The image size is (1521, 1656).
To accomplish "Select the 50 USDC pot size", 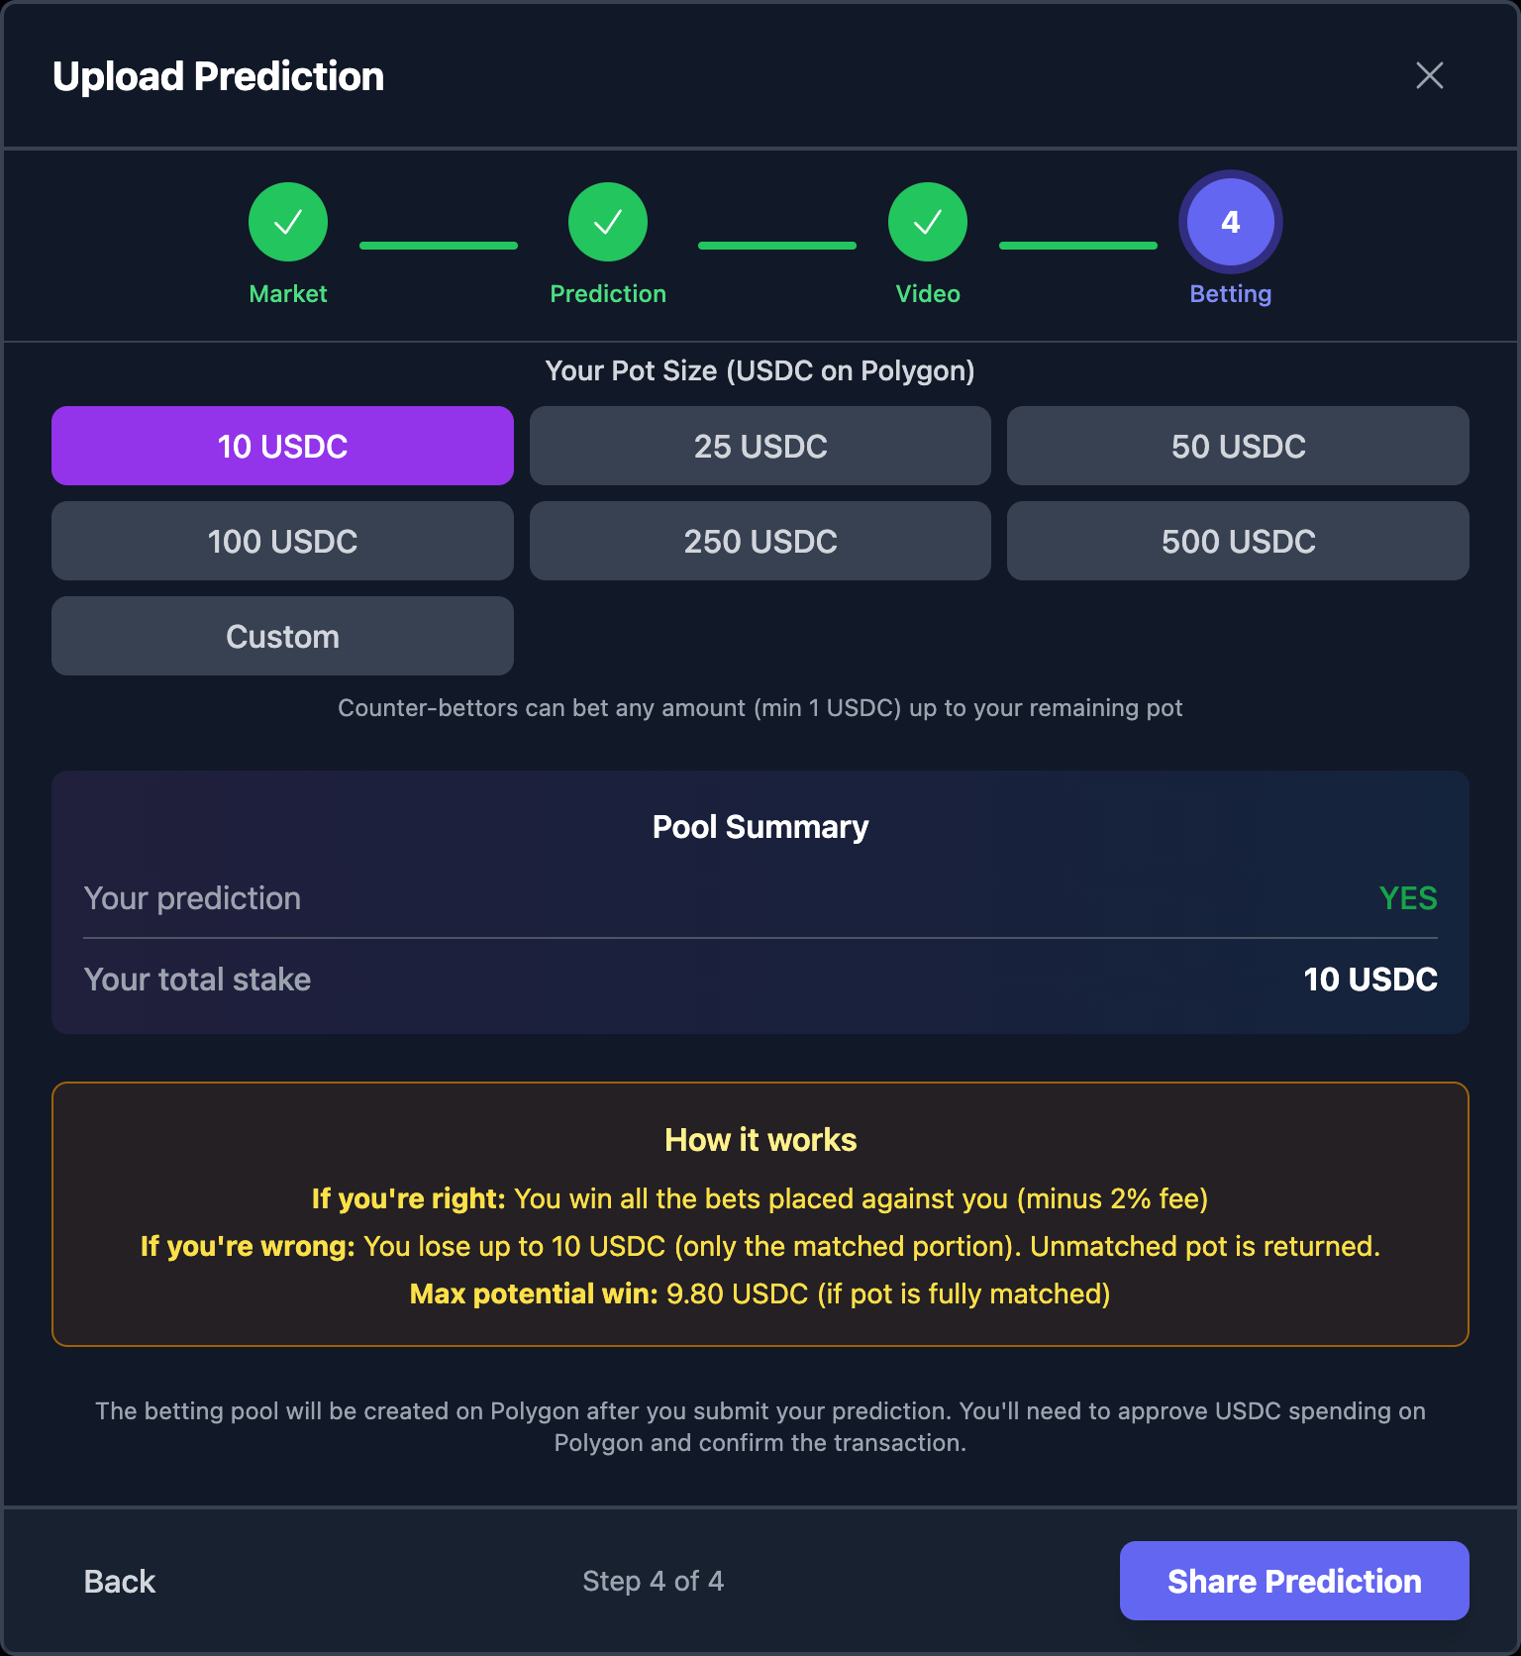I will [1237, 446].
